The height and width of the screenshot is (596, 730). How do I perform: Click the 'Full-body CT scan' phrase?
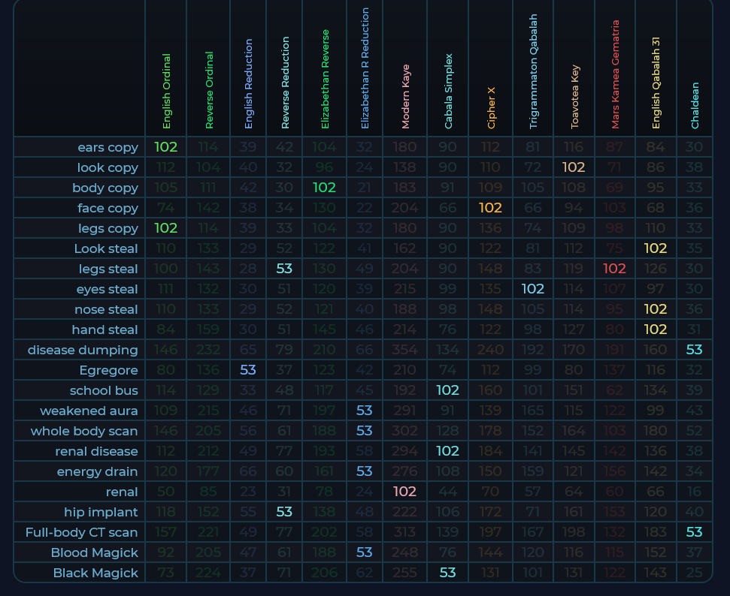pyautogui.click(x=81, y=532)
